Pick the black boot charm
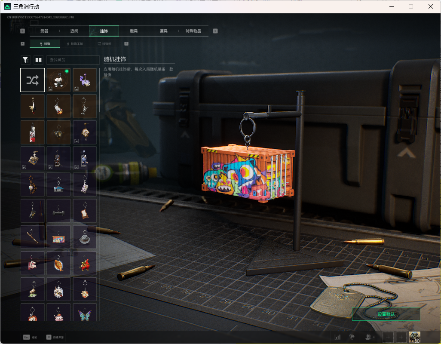The height and width of the screenshot is (344, 441). [x=32, y=211]
